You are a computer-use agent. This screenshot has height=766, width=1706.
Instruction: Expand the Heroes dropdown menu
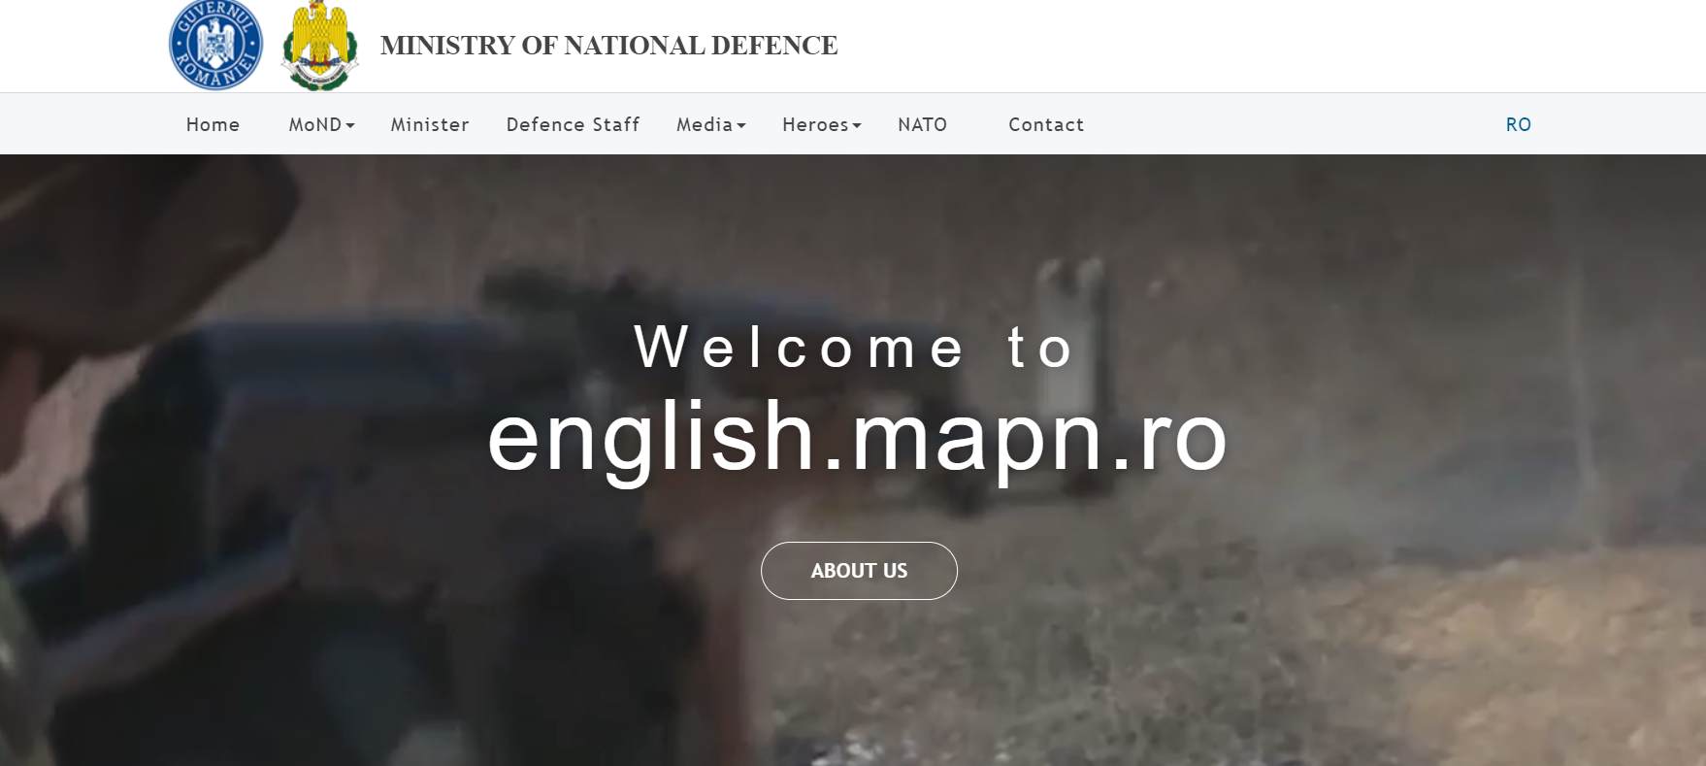[822, 124]
